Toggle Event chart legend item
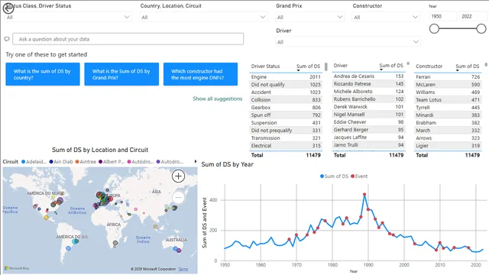Image resolution: width=489 pixels, height=275 pixels. tap(359, 176)
